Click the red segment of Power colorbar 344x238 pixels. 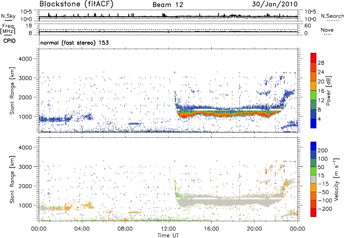tap(313, 58)
